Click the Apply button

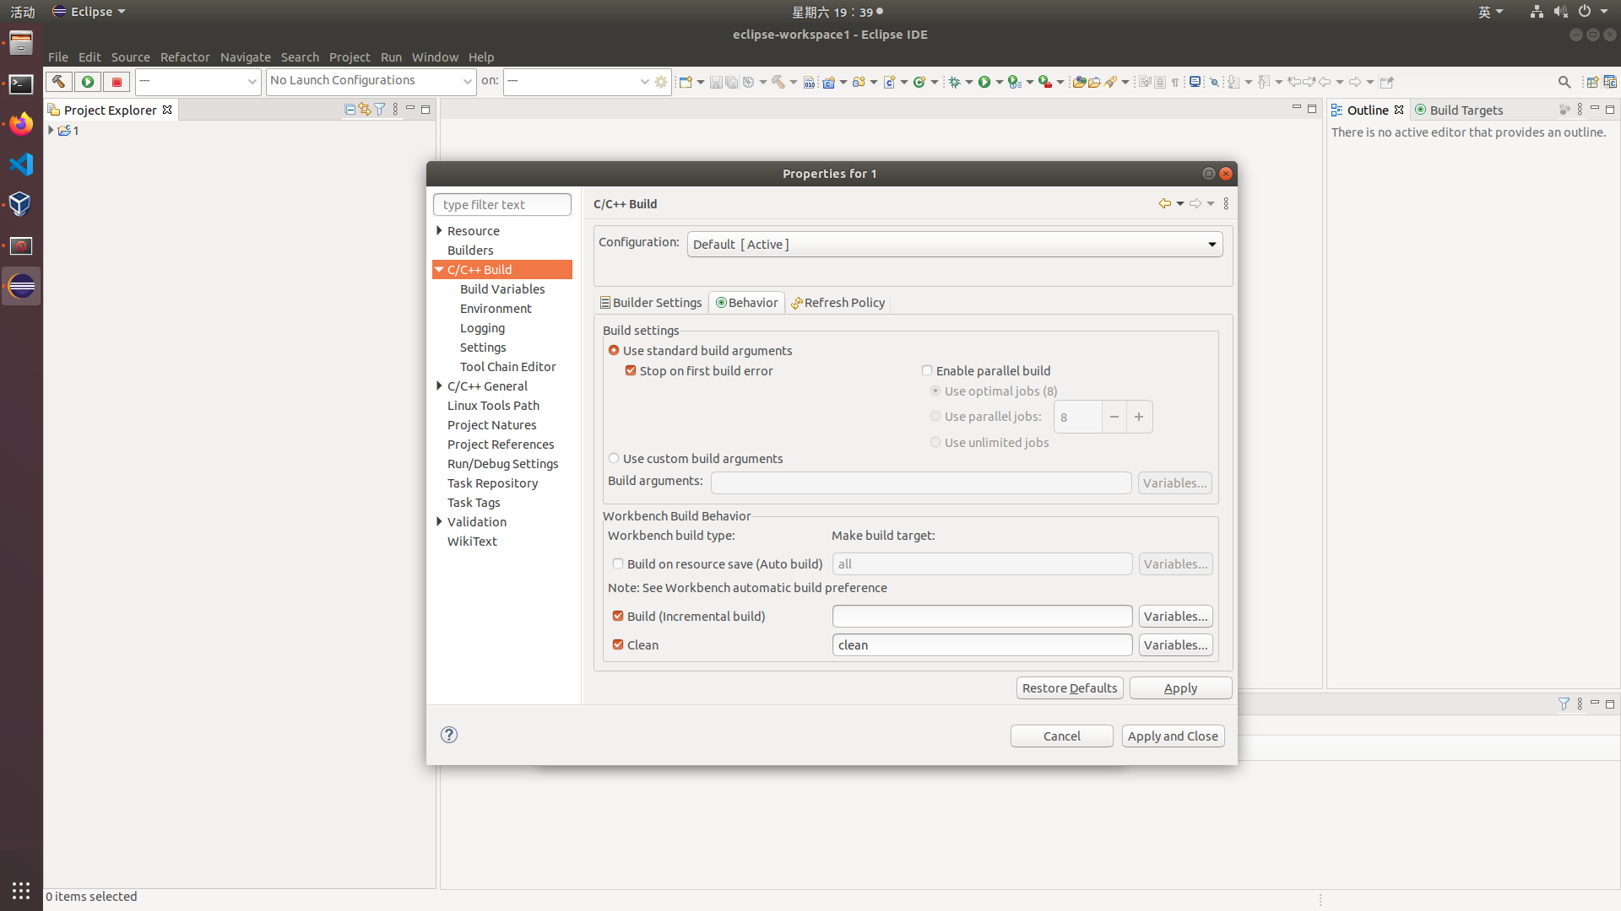point(1180,687)
